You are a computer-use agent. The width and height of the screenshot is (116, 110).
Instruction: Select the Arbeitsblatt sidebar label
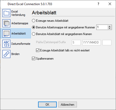pyautogui.click(x=18, y=34)
